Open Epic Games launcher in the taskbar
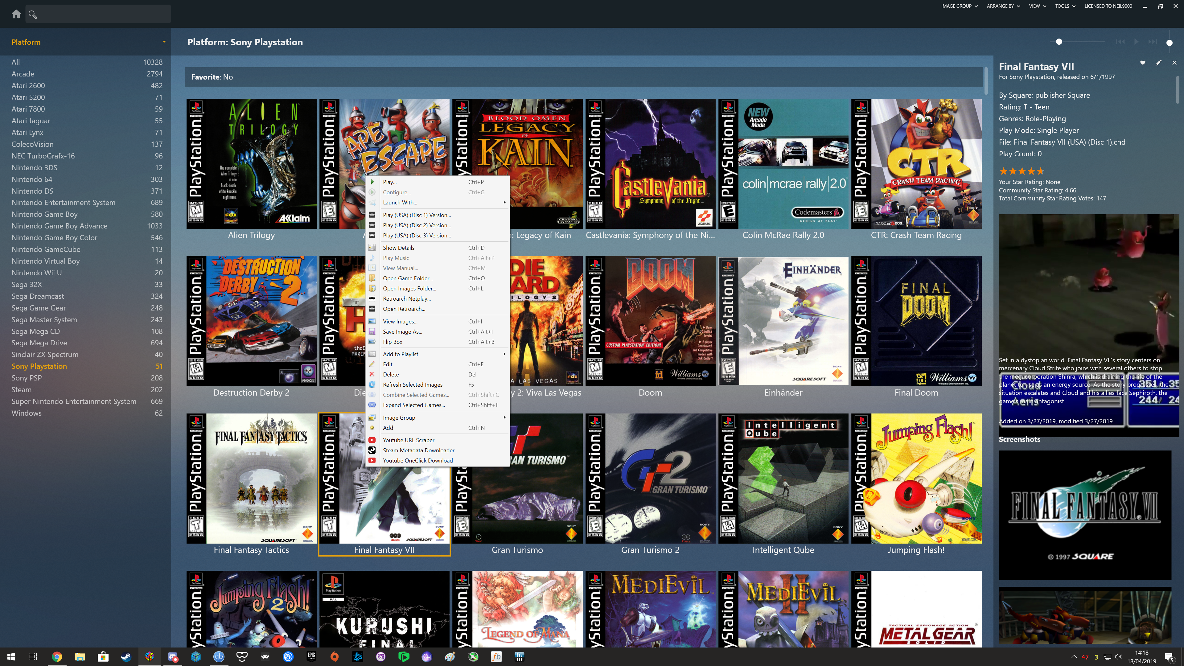The height and width of the screenshot is (666, 1184). 311,657
